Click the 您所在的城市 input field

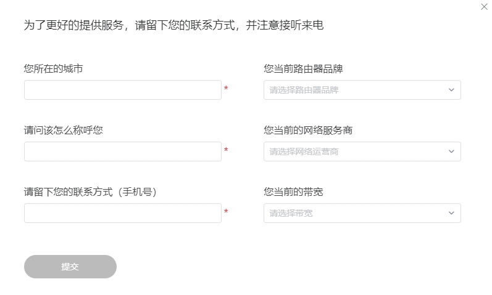(x=123, y=90)
